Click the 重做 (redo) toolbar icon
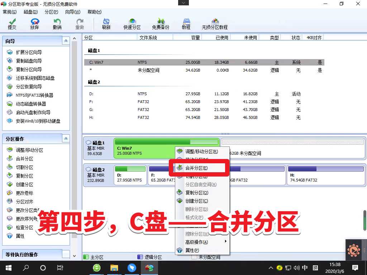This screenshot has height=275, width=367. pyautogui.click(x=80, y=24)
